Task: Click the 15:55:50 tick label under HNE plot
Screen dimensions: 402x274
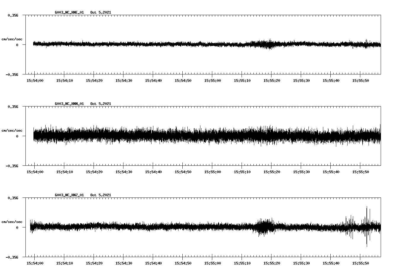Action: point(361,81)
